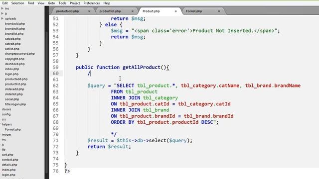319x179 pixels.
Task: Click the closing PHP tag on line 76
Action: [x=67, y=171]
